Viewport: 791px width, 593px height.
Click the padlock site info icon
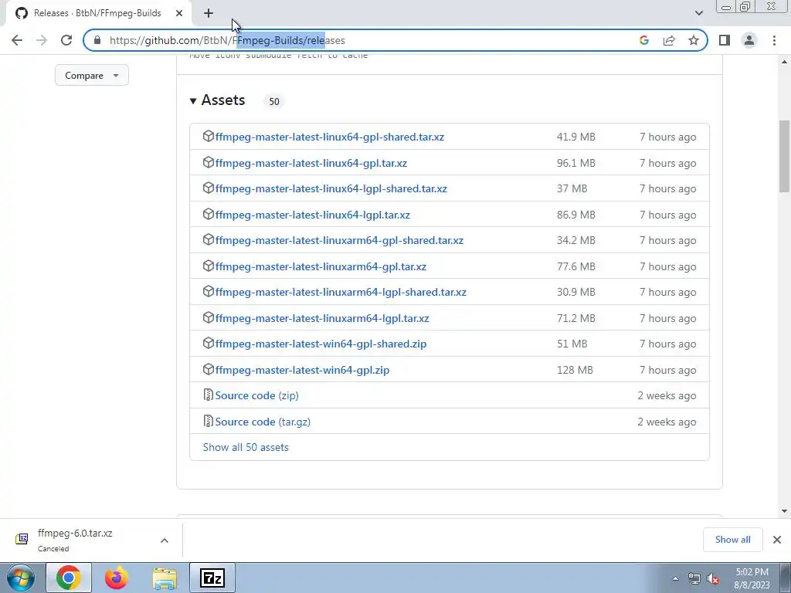(97, 40)
